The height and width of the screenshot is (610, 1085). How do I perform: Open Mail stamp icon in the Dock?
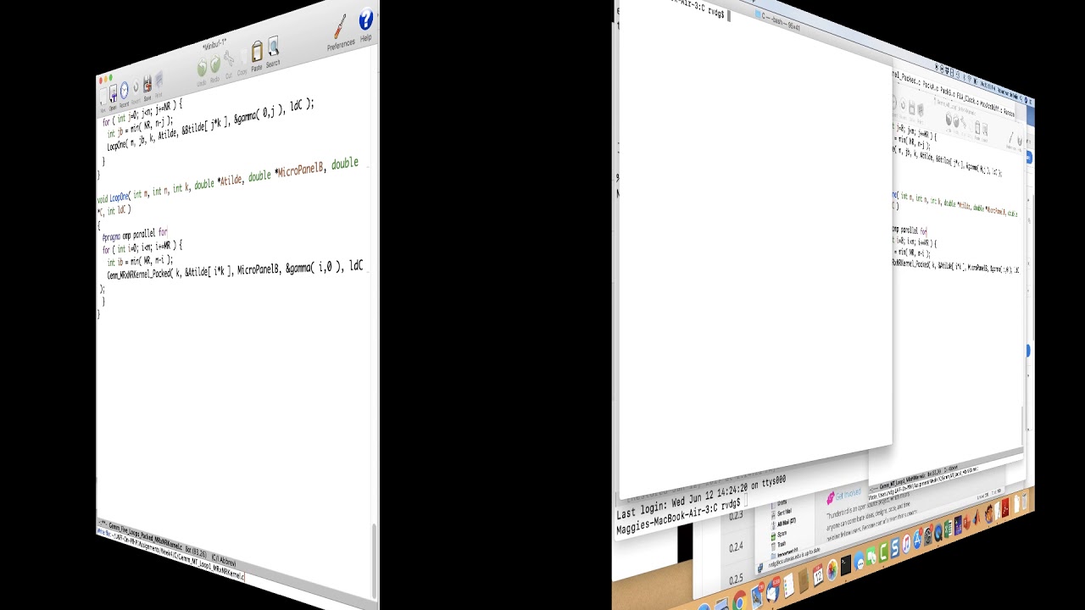click(756, 596)
